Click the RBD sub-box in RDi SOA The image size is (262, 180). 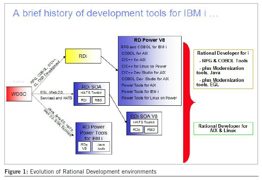click(x=98, y=100)
